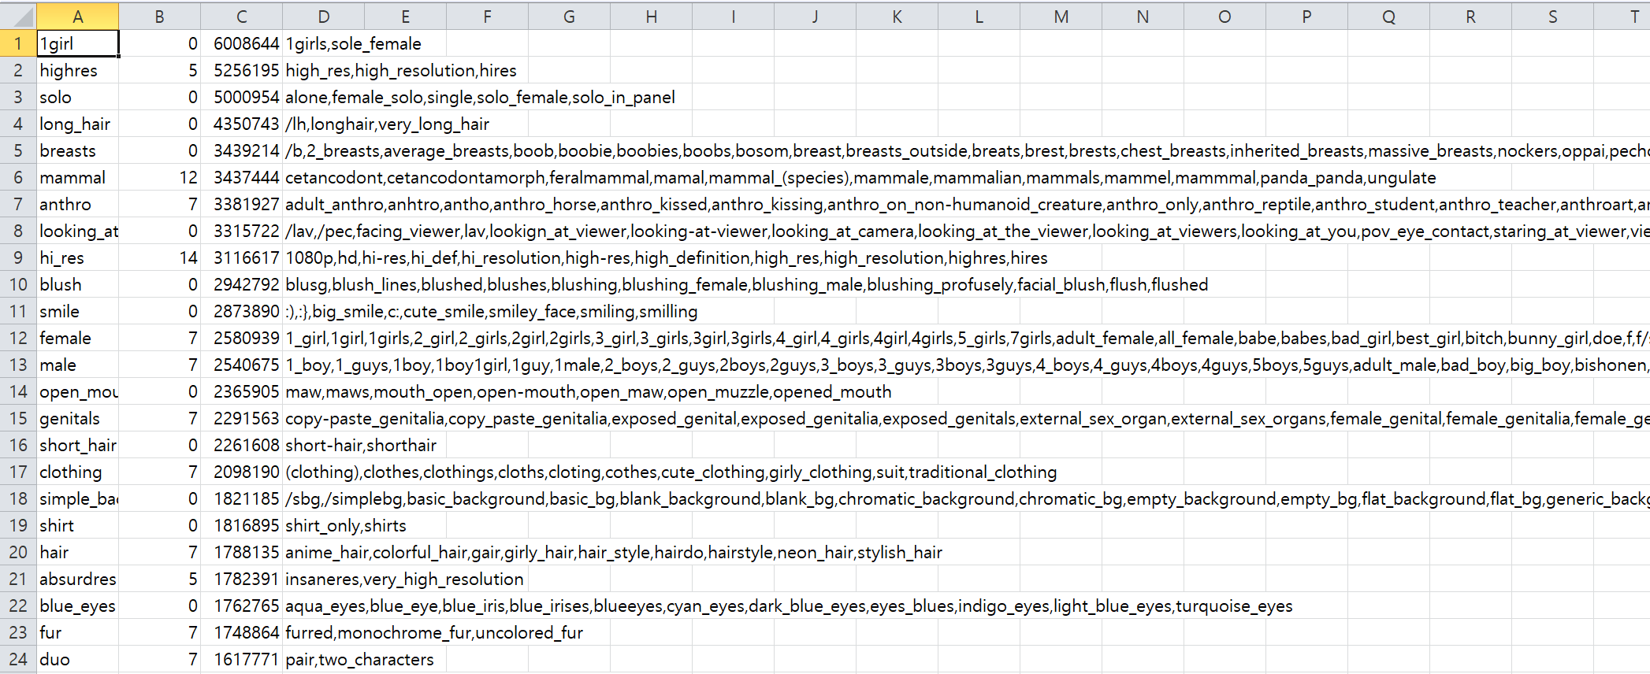Click cell 'high_res,high_resolution,hires'
Viewport: 1650px width, 674px height.
click(x=401, y=70)
